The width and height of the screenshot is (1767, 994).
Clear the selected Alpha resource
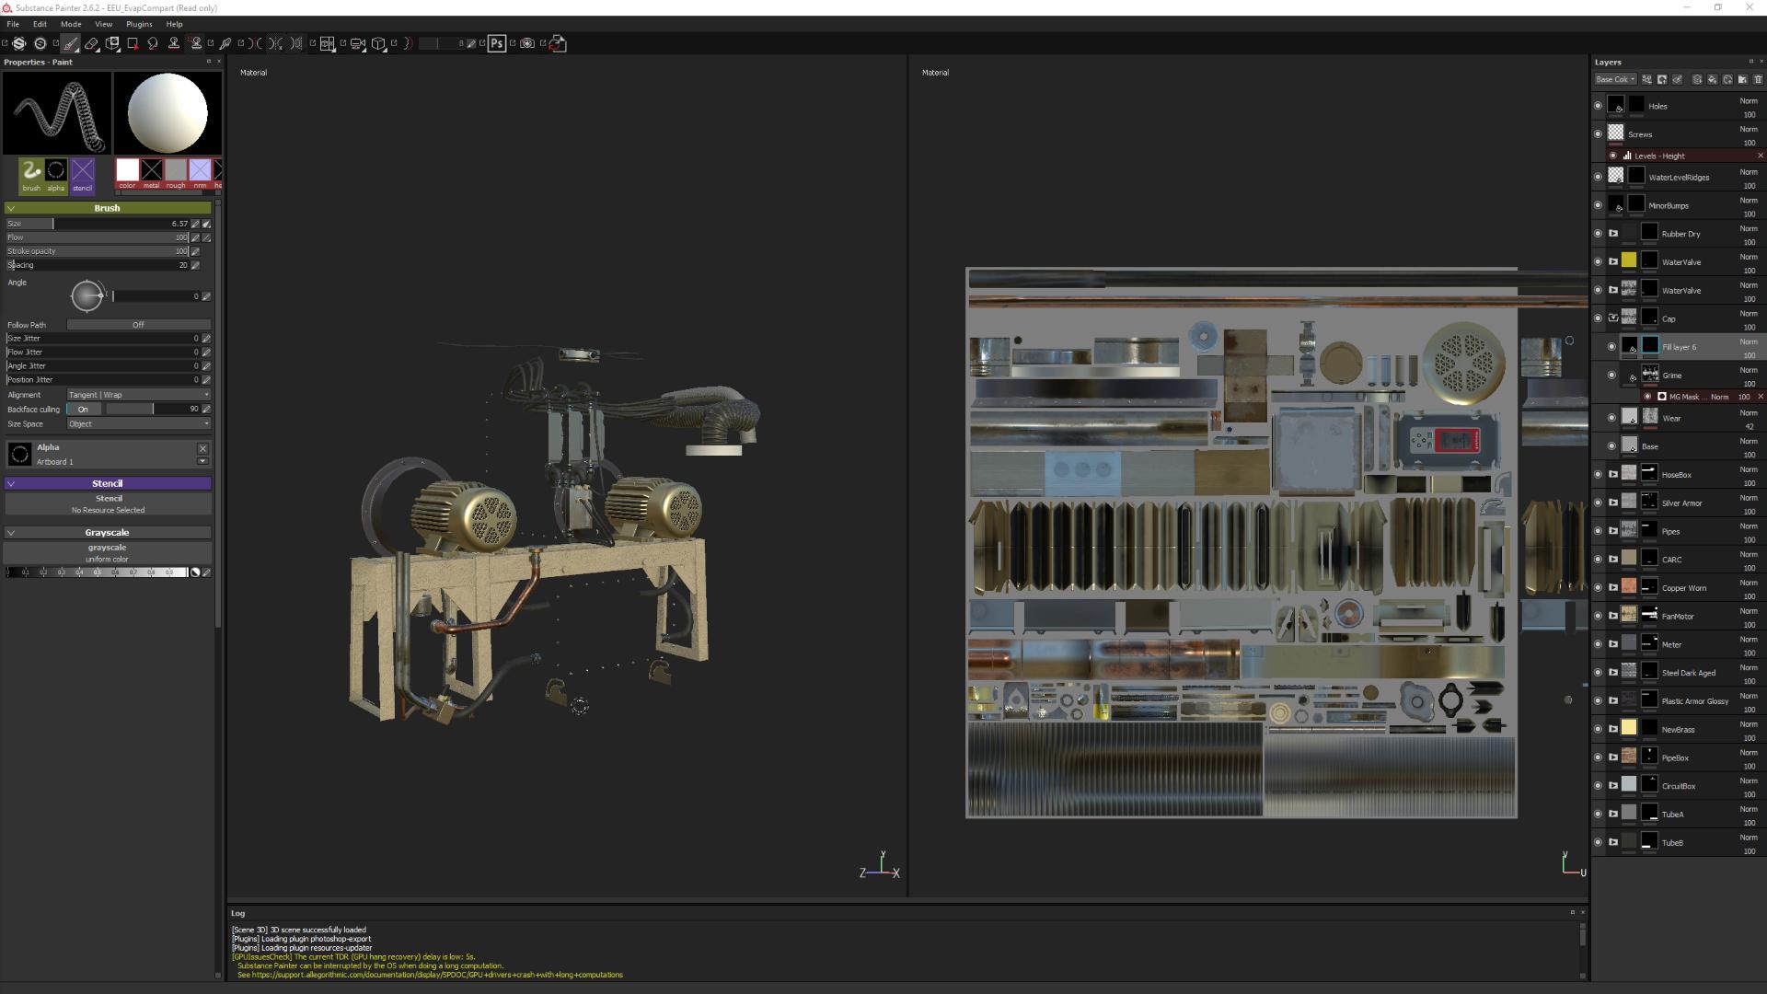(202, 448)
